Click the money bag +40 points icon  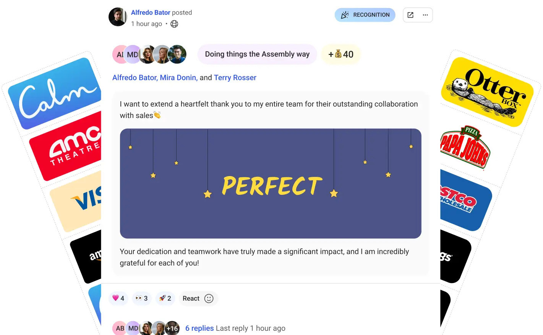[x=338, y=54]
